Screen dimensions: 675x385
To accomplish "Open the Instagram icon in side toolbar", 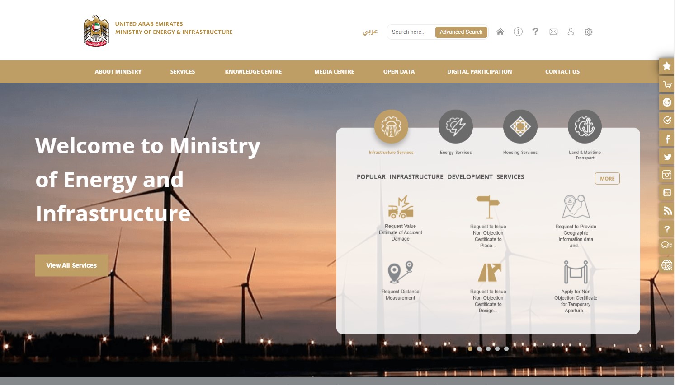I will pos(667,175).
